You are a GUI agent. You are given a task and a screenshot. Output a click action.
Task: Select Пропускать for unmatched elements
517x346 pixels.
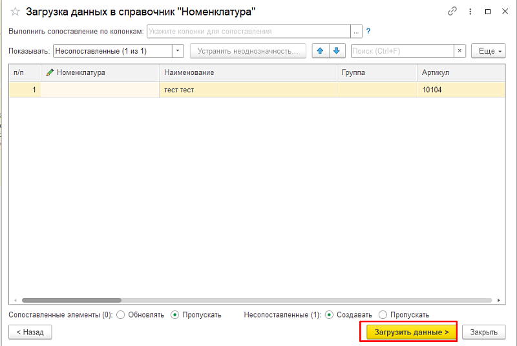(383, 315)
